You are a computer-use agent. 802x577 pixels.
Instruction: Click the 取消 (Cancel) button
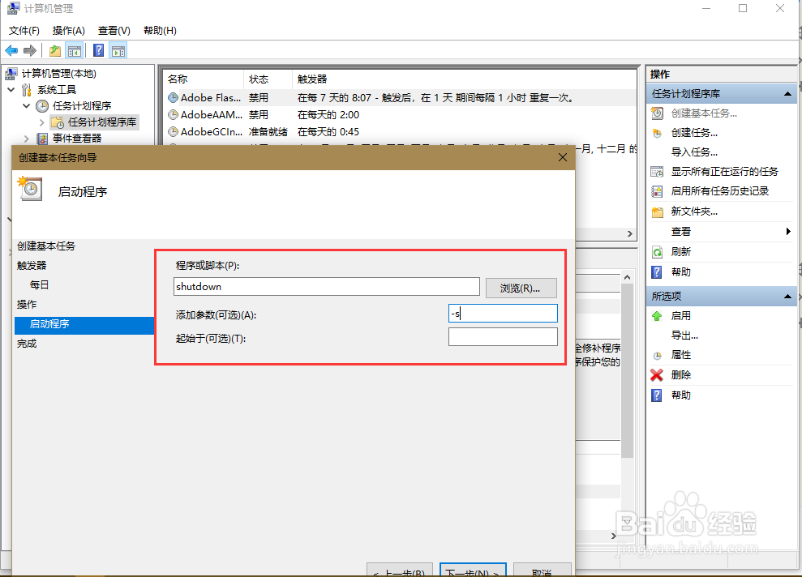click(542, 570)
